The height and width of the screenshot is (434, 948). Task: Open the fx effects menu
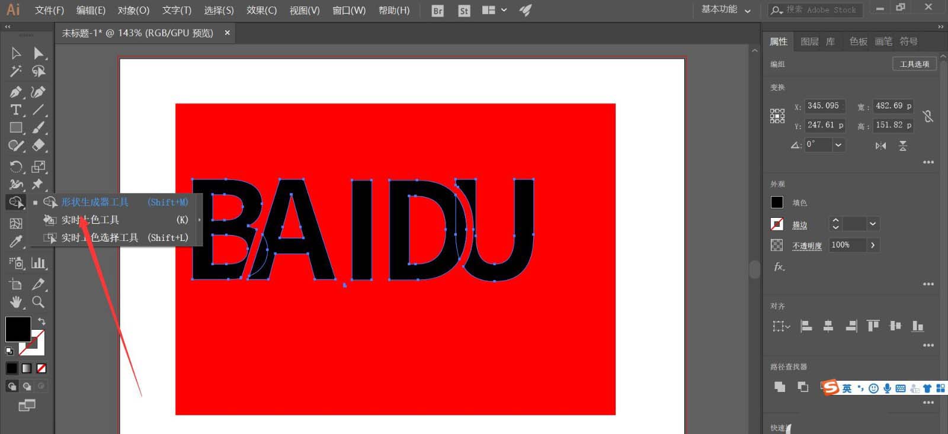[779, 267]
